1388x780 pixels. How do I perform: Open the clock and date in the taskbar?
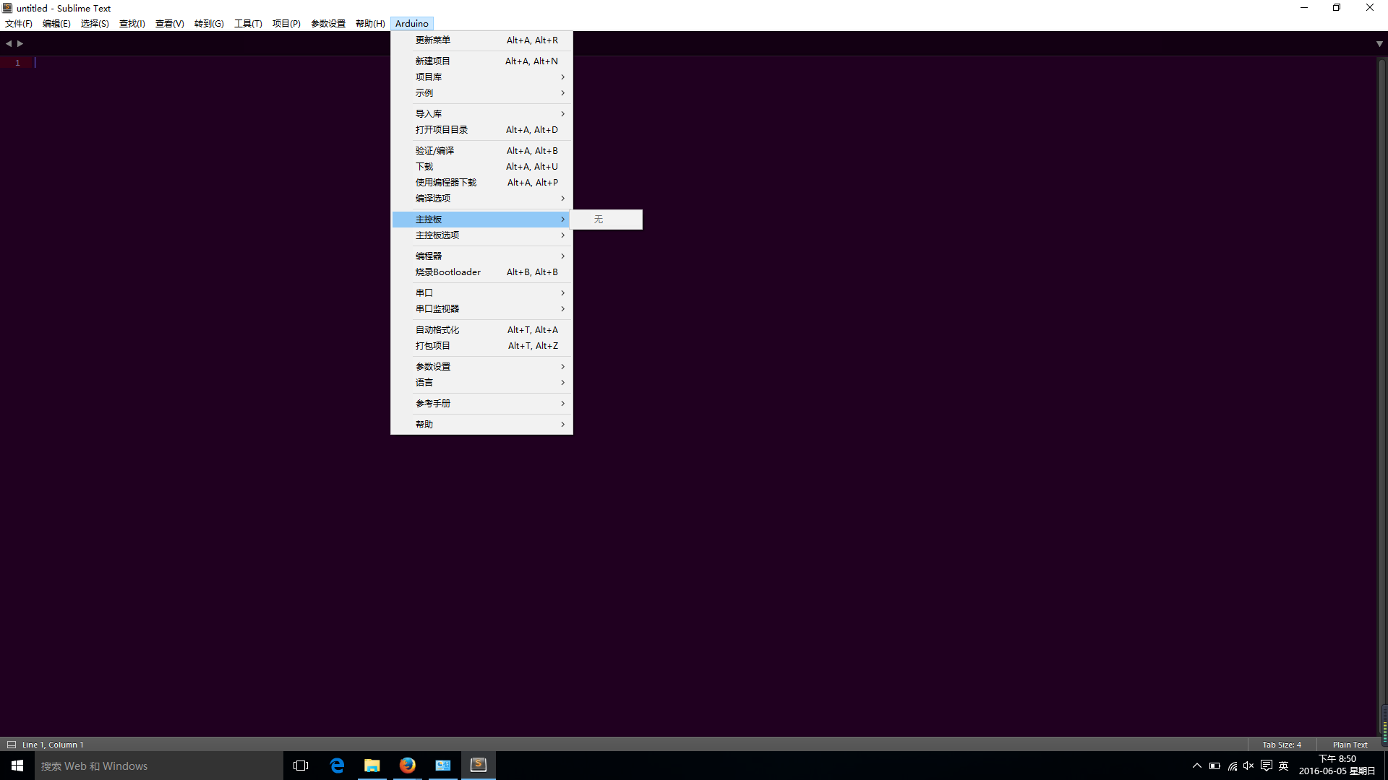(1337, 766)
